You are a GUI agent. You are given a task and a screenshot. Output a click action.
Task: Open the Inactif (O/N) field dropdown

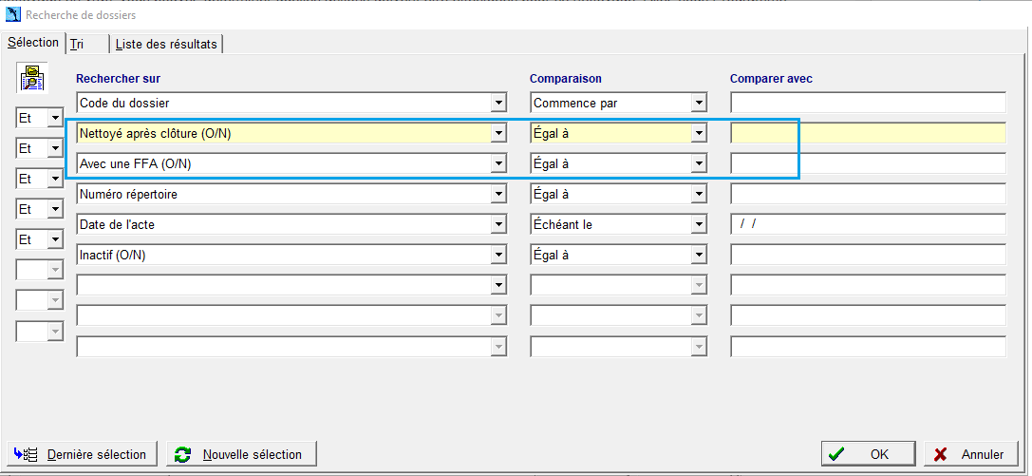click(x=498, y=256)
